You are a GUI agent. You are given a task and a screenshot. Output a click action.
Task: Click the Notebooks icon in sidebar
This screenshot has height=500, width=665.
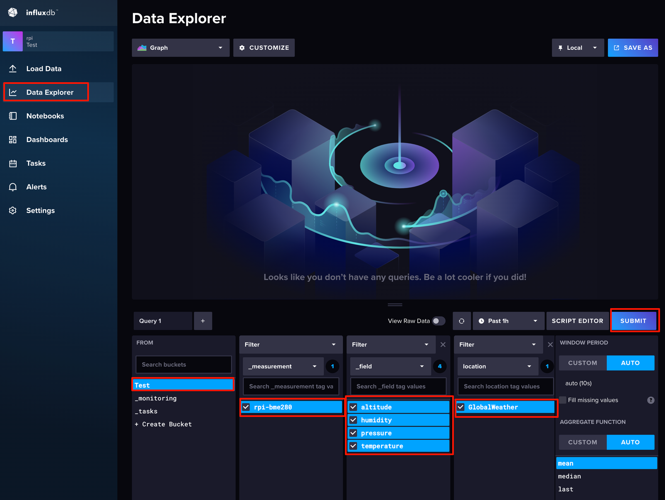pos(13,116)
